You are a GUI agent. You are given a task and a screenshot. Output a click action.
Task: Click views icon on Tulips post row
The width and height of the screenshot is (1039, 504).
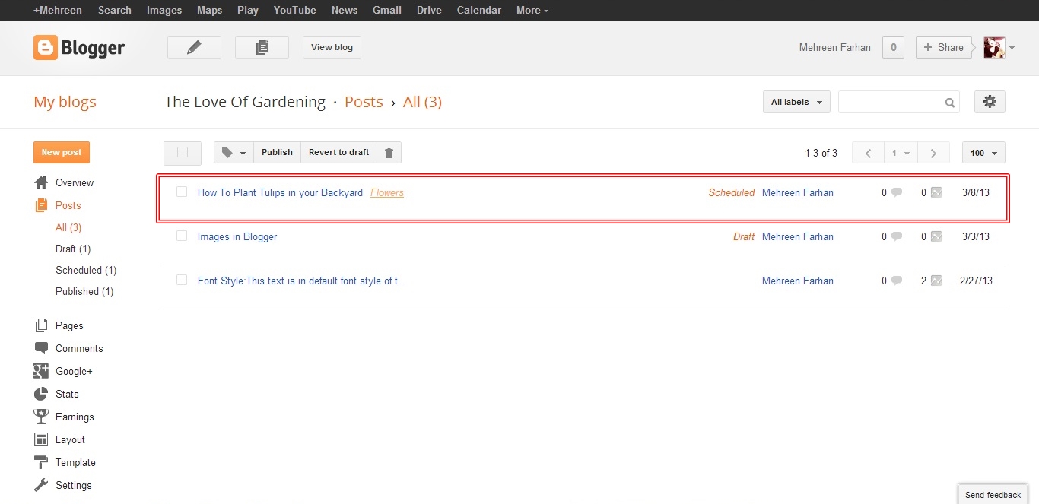[936, 192]
